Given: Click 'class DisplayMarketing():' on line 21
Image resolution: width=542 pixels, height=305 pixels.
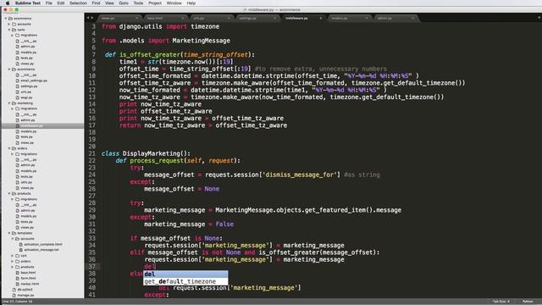Looking at the screenshot, I should 146,153.
